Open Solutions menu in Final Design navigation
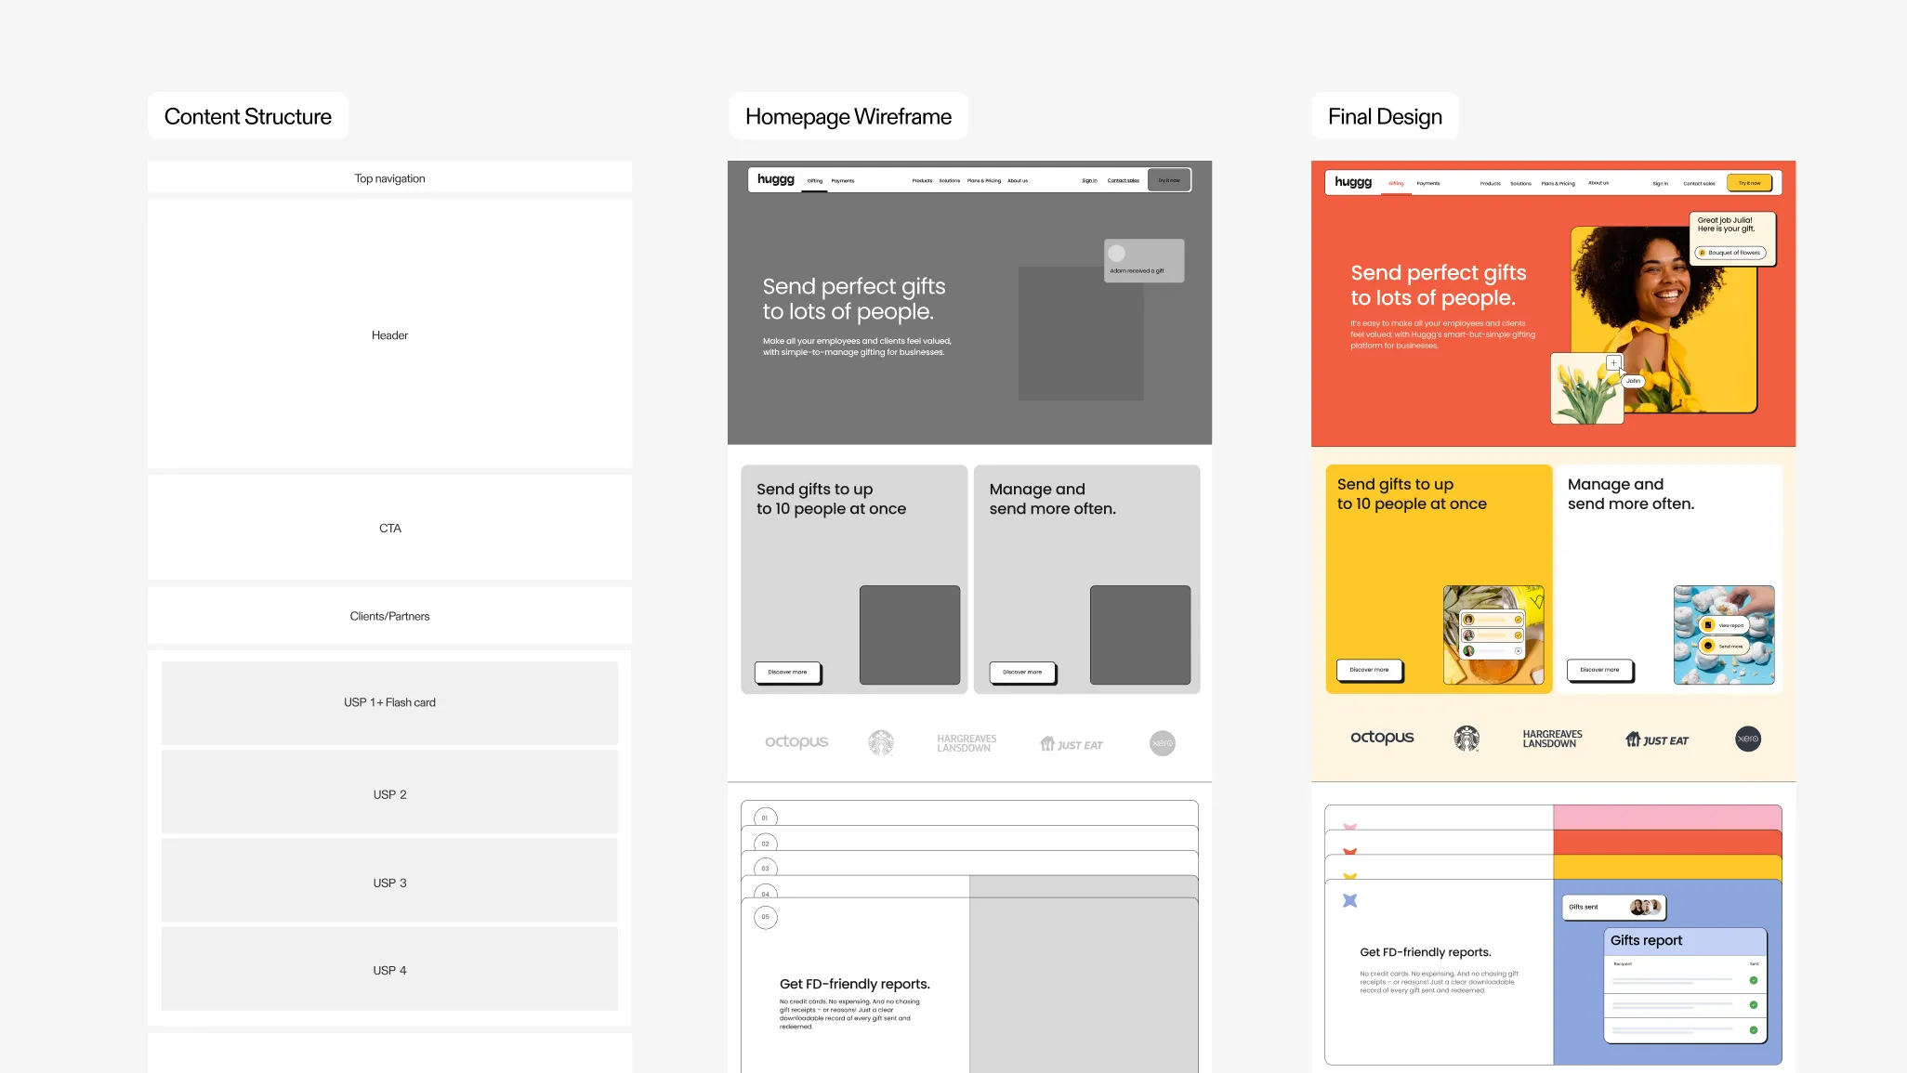Viewport: 1907px width, 1073px height. coord(1520,184)
